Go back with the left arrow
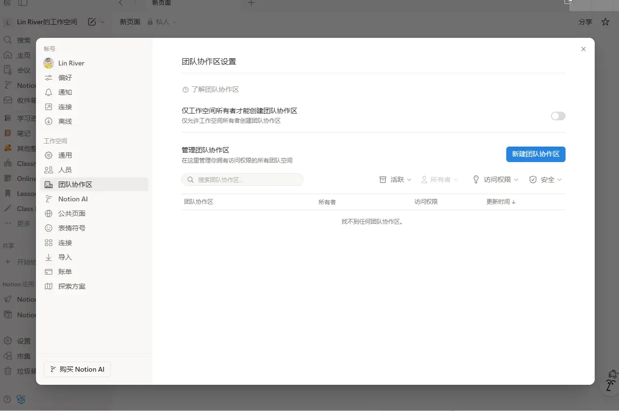619x411 pixels. (121, 3)
